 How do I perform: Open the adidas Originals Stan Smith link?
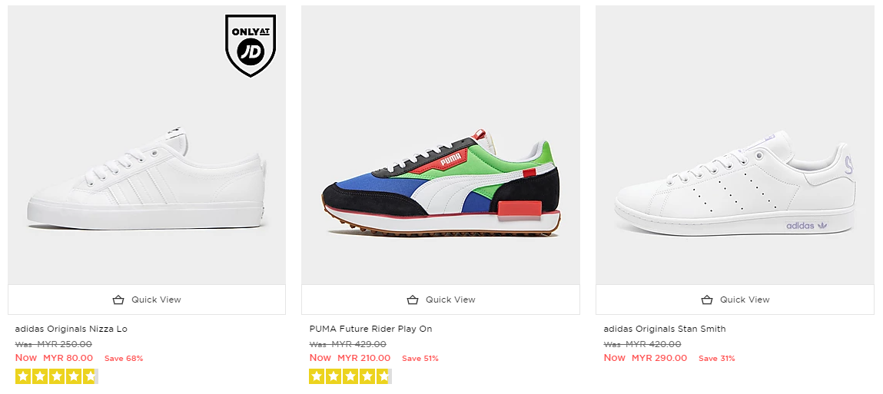(664, 329)
